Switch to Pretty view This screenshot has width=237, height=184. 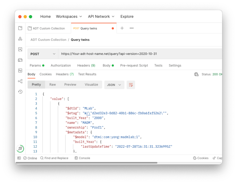(36, 84)
